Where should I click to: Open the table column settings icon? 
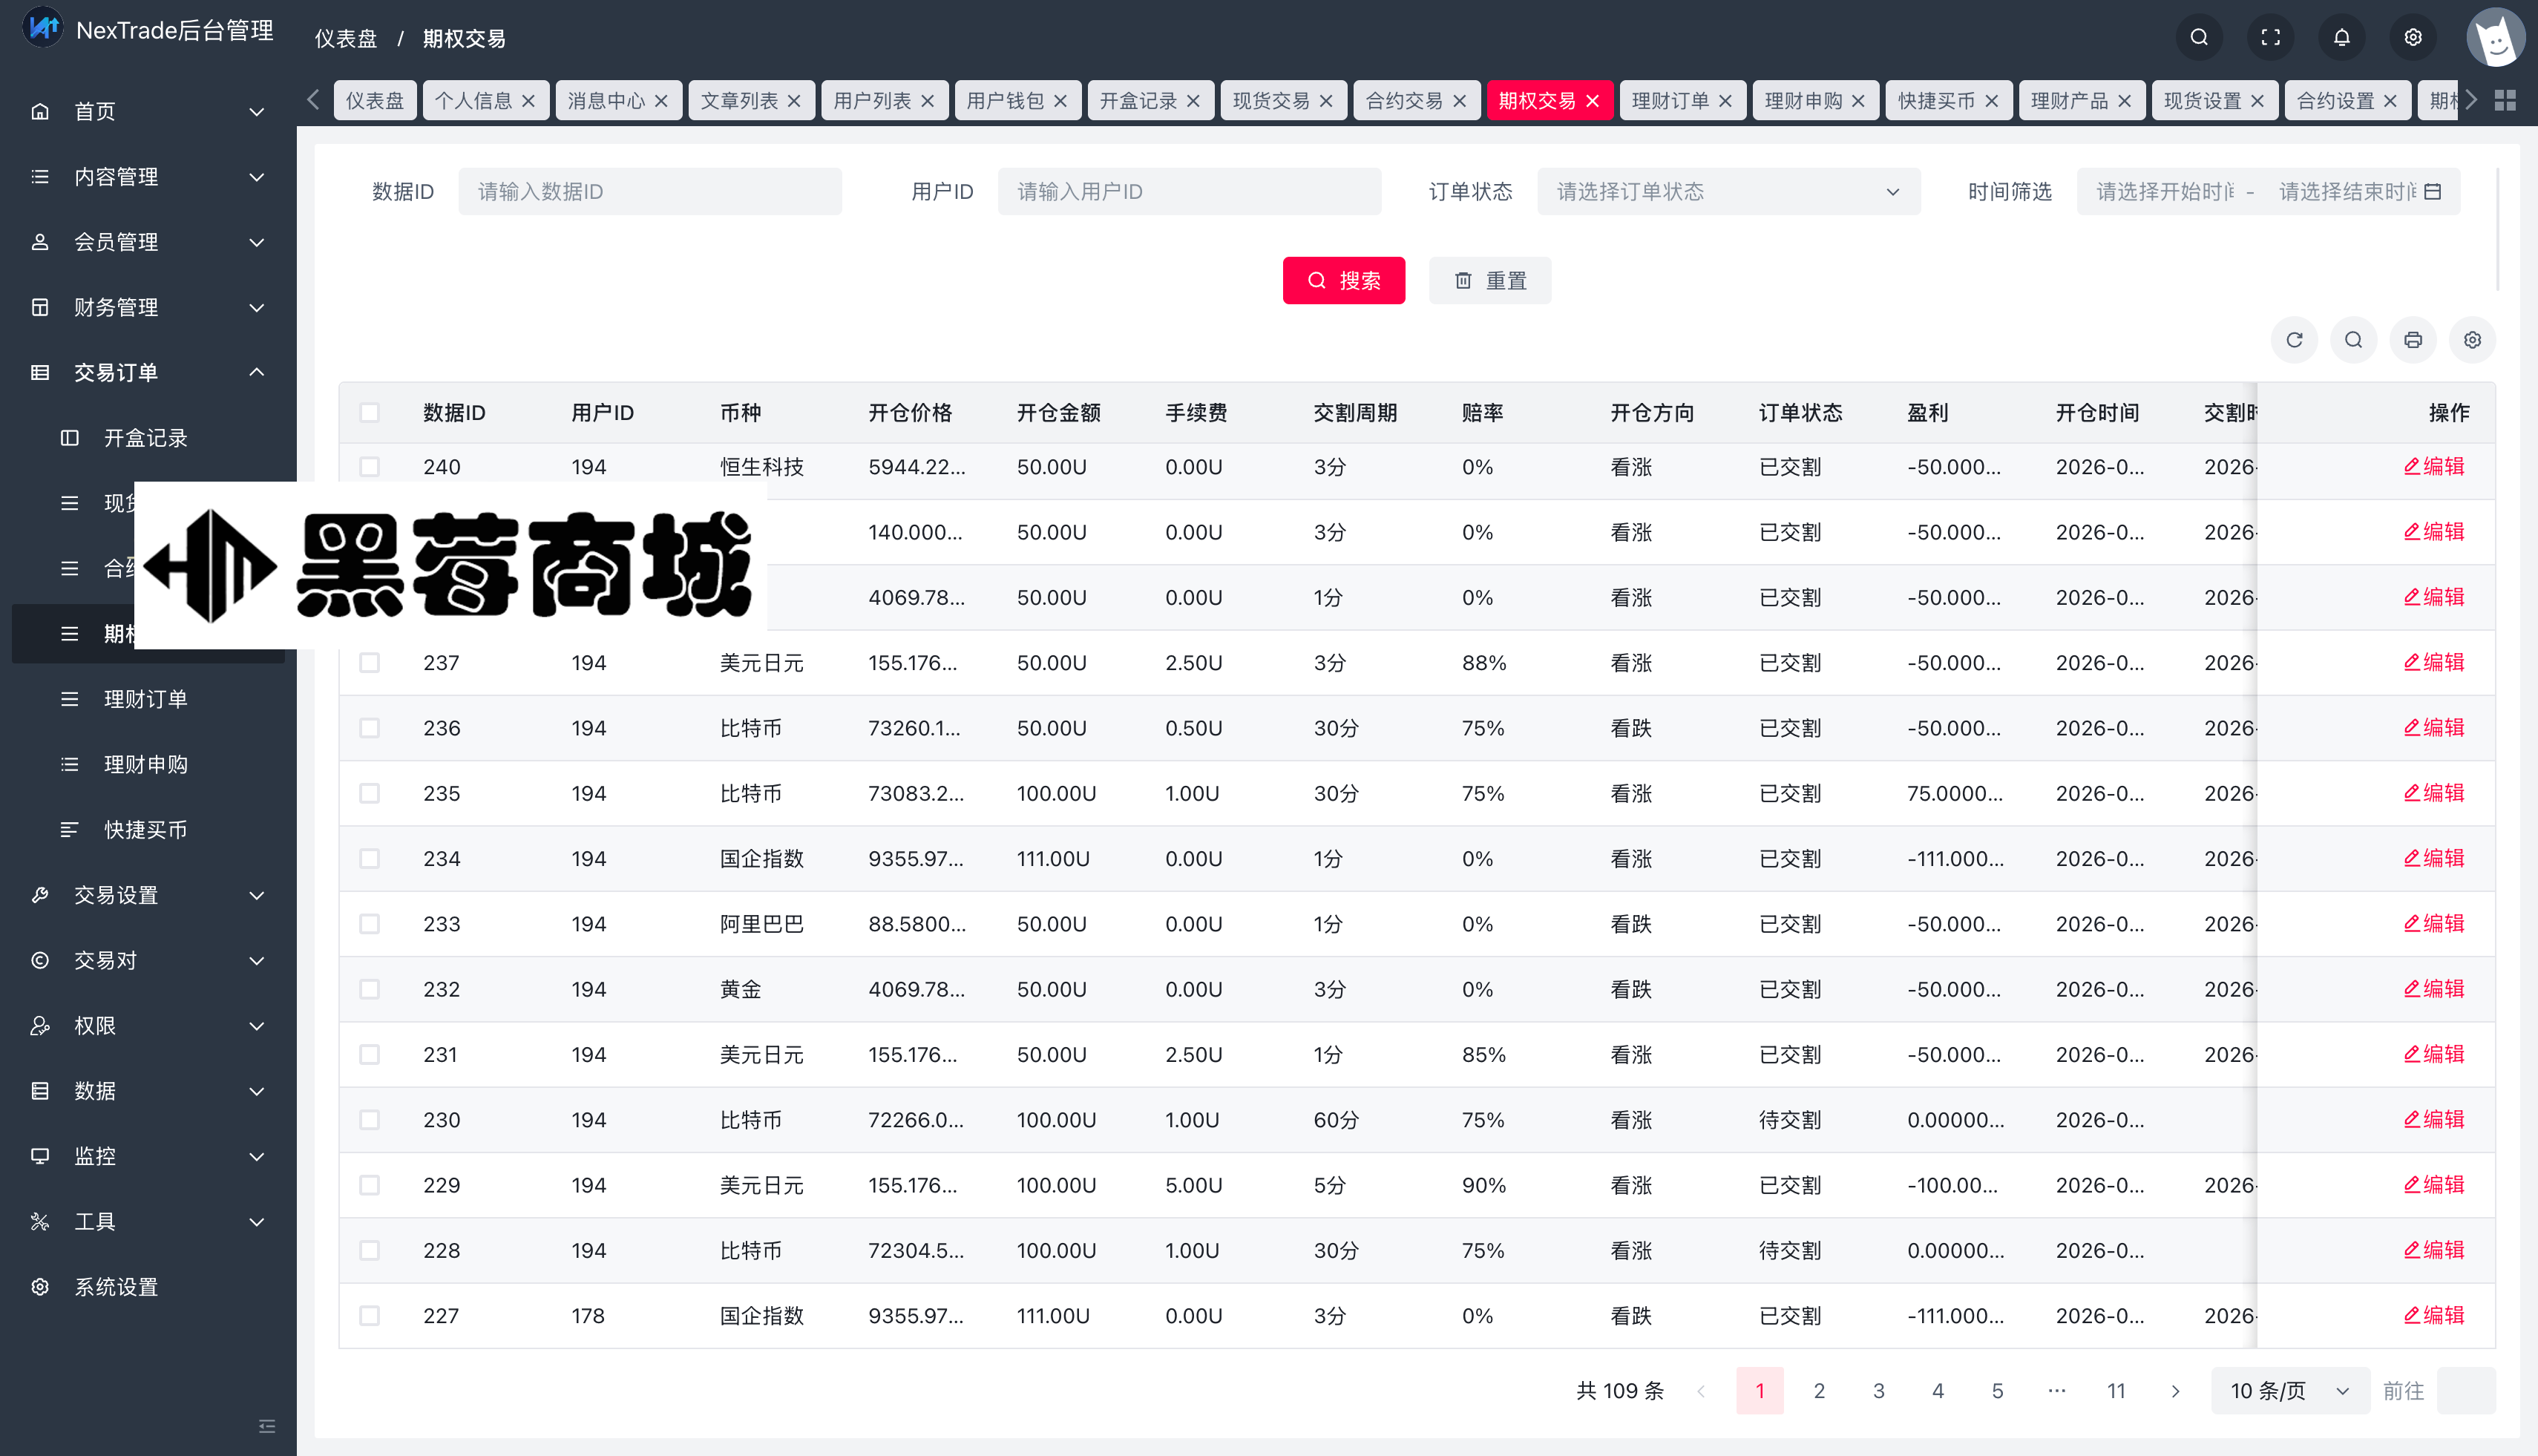coord(2472,340)
